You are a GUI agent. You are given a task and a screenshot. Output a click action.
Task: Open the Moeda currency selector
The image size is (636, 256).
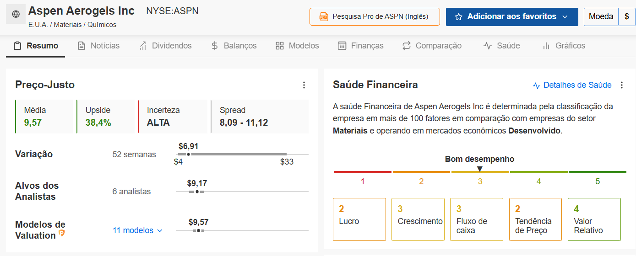(601, 16)
